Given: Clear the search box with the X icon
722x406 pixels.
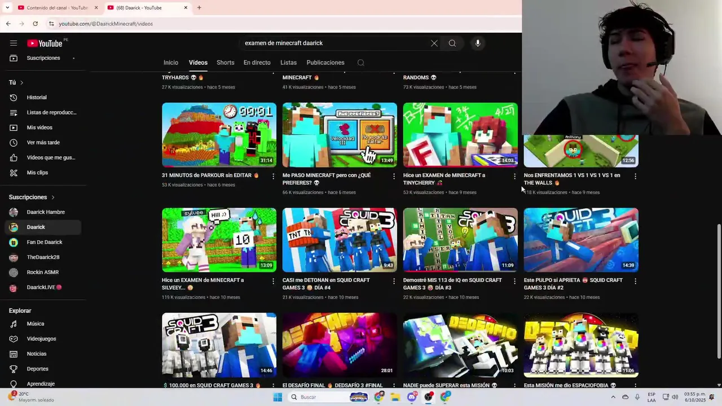Looking at the screenshot, I should coord(434,43).
